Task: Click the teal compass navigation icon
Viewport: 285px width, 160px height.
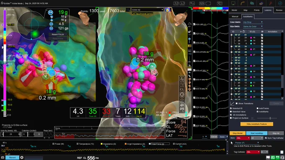Action: point(280,3)
